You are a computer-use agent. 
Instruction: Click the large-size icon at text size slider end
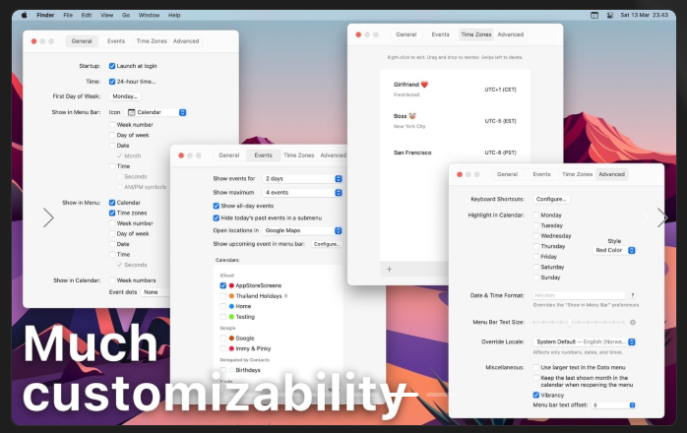pos(633,322)
